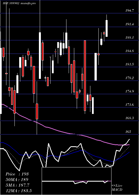Click the 165 price axis label
The image size is (139, 195).
click(128, 132)
